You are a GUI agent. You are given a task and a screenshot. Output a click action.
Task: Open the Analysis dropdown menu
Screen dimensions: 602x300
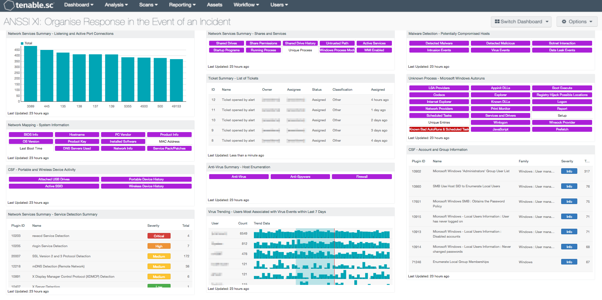click(116, 5)
